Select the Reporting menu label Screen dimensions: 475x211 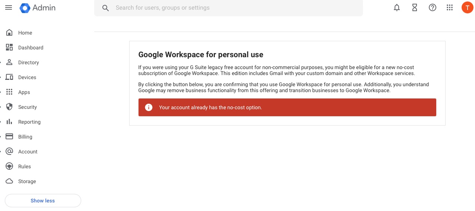coord(29,122)
